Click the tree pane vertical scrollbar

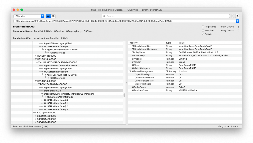pos(124,95)
